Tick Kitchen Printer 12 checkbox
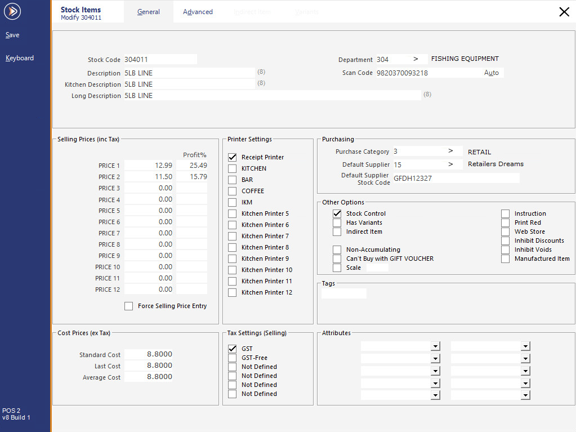576x432 pixels. point(232,293)
